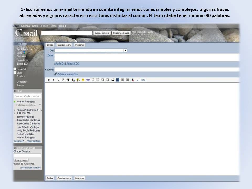Image resolution: width=252 pixels, height=189 pixels.
Task: Click the remove formatting icon
Action: 132,80
